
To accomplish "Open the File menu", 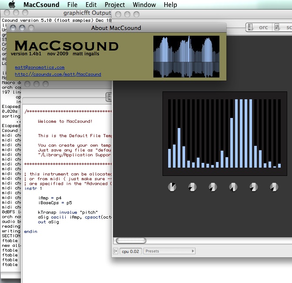I will pyautogui.click(x=72, y=4).
